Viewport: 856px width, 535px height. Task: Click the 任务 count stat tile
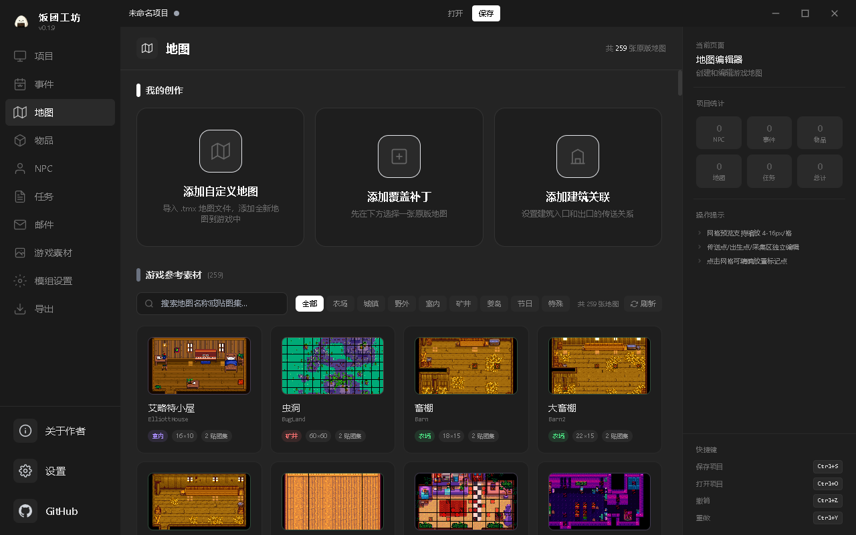pyautogui.click(x=769, y=171)
